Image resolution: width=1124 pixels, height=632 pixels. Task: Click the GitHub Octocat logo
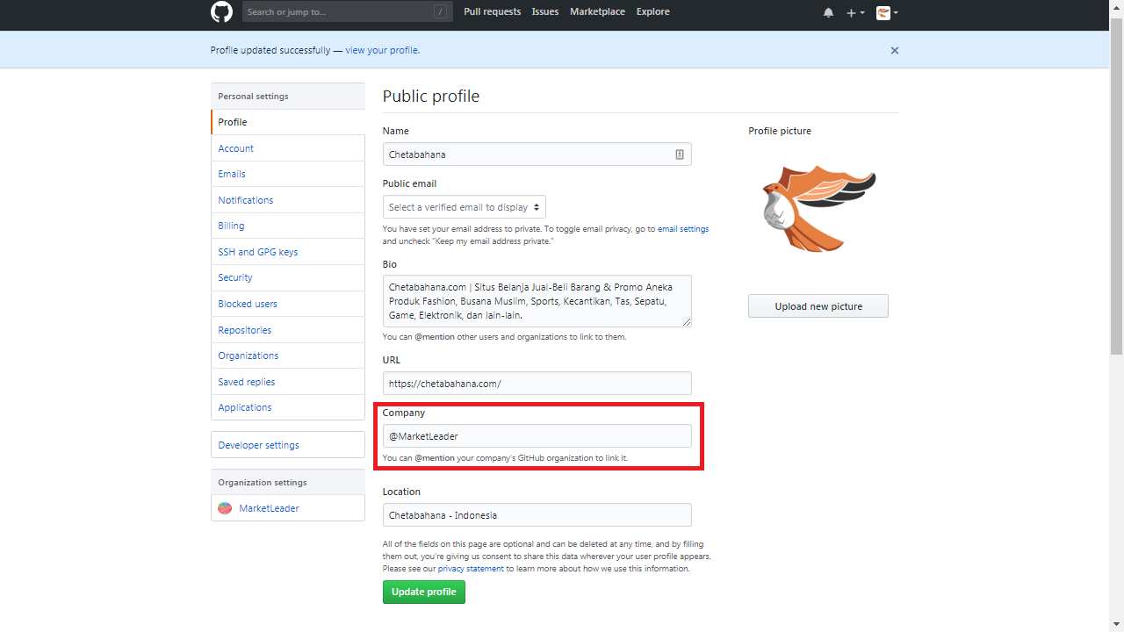[x=221, y=12]
